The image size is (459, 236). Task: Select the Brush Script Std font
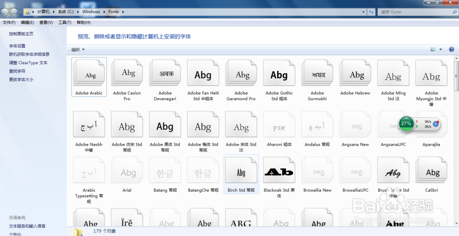pyautogui.click(x=393, y=170)
